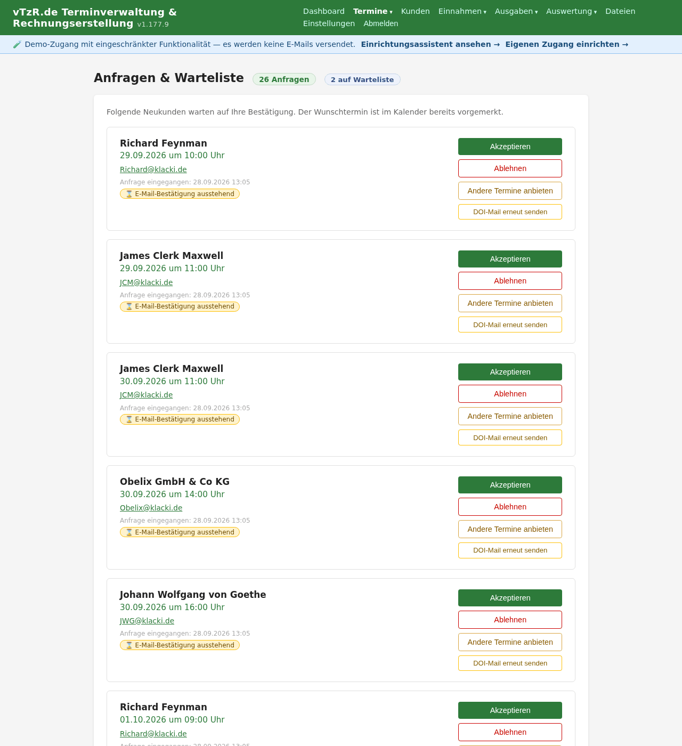Screen dimensions: 682x746
Task: Reject the Obelix GmbH & Co KG request
Action: pos(510,507)
